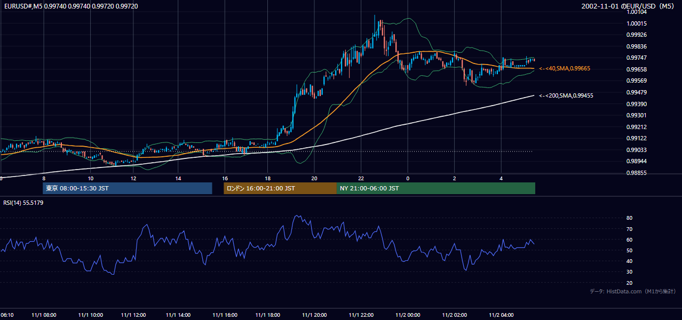Click RSI scale value 80
Screen dimensions: 682x320
pyautogui.click(x=630, y=218)
